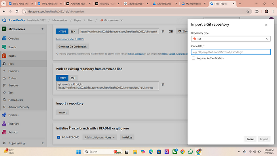The width and height of the screenshot is (277, 156).
Task: Collapse the sidebar with double-chevron icon
Action: pyautogui.click(x=42, y=143)
